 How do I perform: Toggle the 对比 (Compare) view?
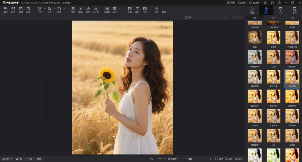189,17
